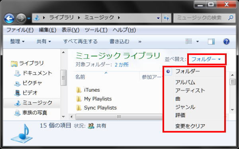This screenshot has width=239, height=149.
Task: Go back with the blue Back arrow
Action: pyautogui.click(x=9, y=18)
